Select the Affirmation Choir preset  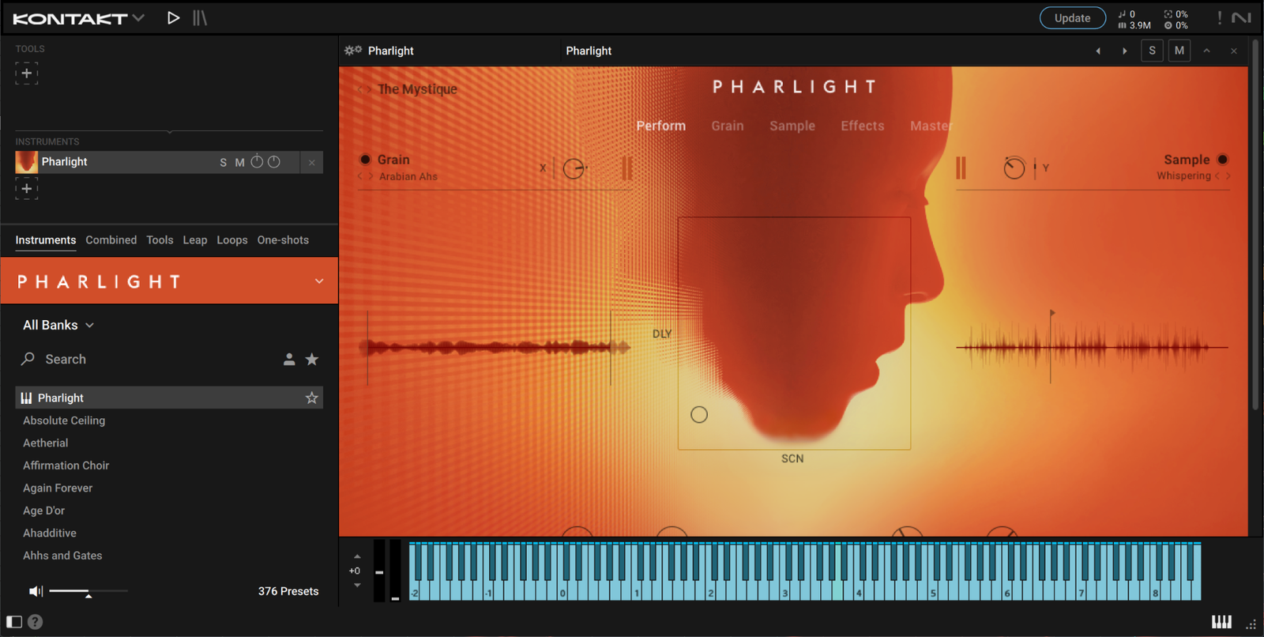click(66, 465)
